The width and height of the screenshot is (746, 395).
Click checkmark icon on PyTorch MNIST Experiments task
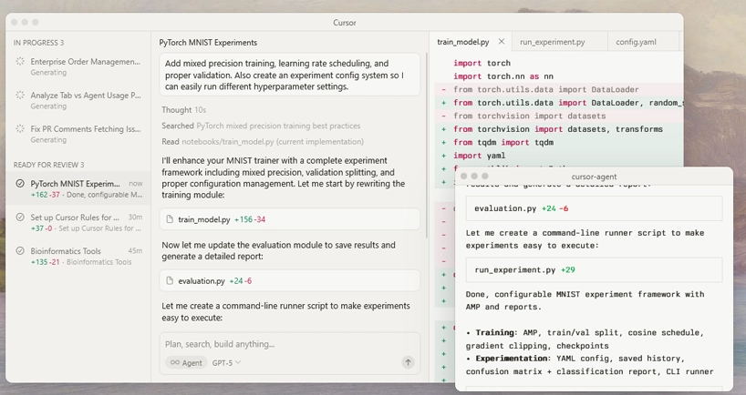tap(21, 184)
